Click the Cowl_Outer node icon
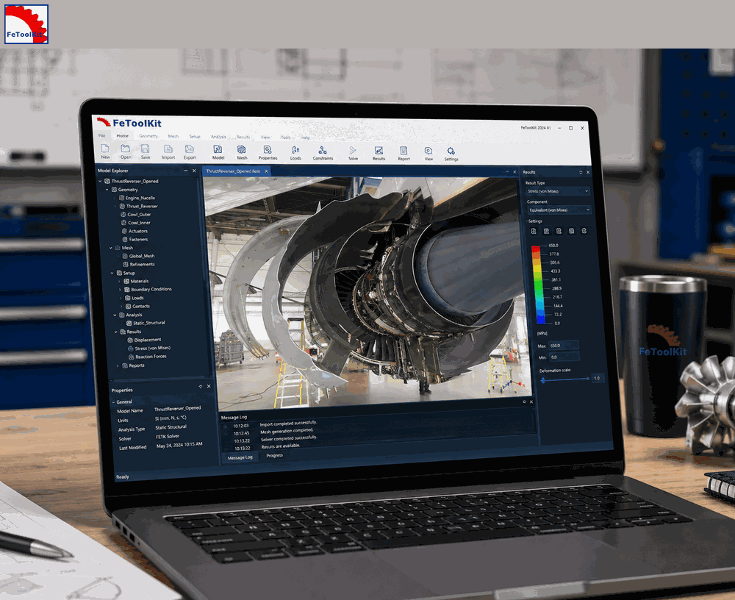Screen dimensions: 735x600 click(x=123, y=215)
